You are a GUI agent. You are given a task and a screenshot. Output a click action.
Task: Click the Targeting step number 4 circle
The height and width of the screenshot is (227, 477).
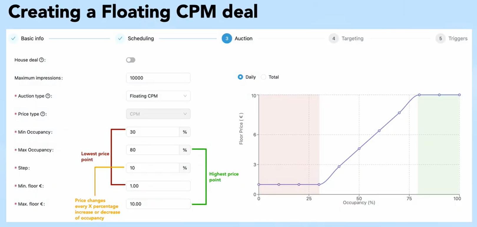coord(334,39)
